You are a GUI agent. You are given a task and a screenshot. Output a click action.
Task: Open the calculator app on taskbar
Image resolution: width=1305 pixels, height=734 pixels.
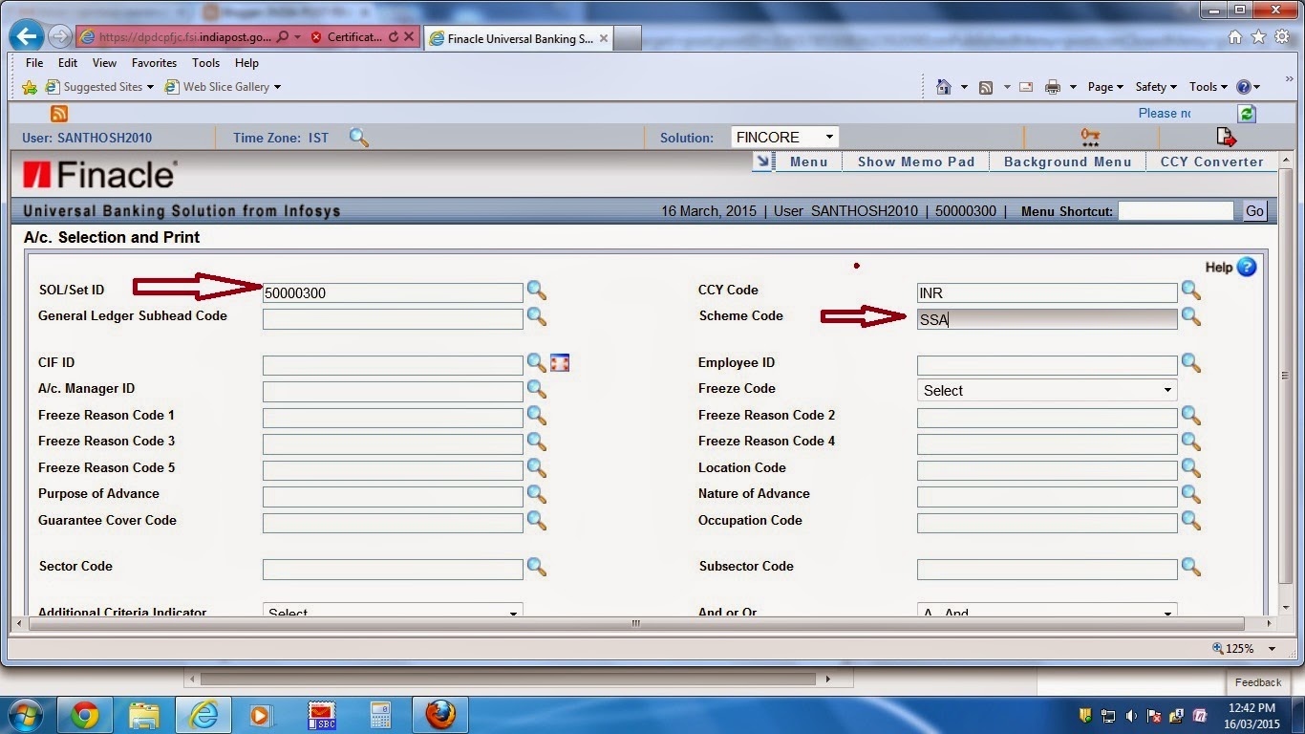tap(381, 715)
